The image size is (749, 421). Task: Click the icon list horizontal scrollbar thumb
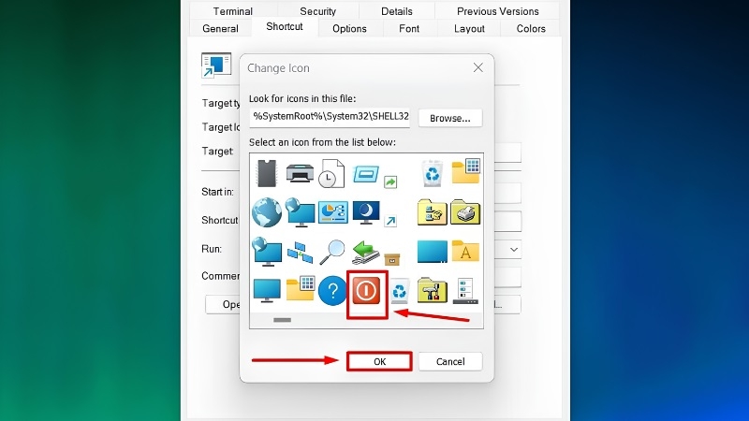[282, 320]
